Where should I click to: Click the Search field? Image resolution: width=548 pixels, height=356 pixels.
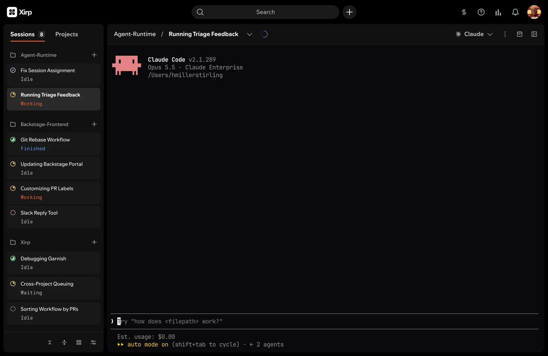tap(265, 12)
